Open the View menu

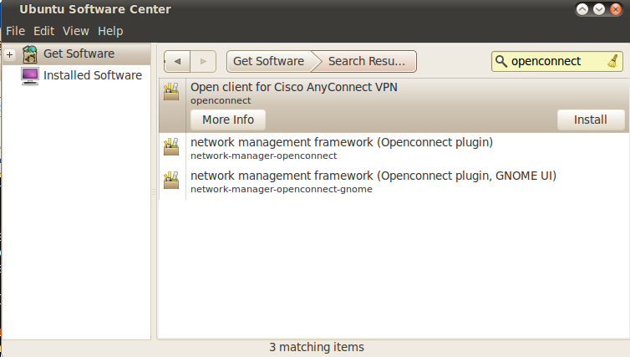(75, 31)
